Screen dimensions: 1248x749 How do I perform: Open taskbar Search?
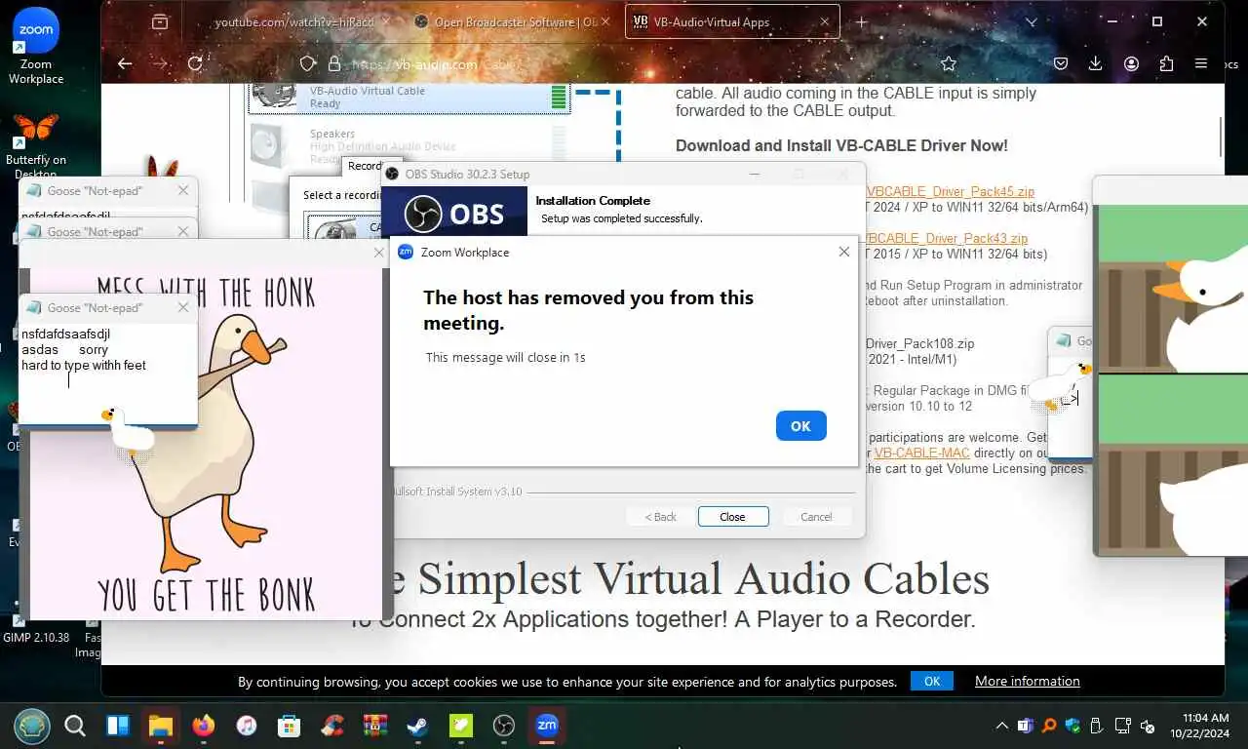75,726
